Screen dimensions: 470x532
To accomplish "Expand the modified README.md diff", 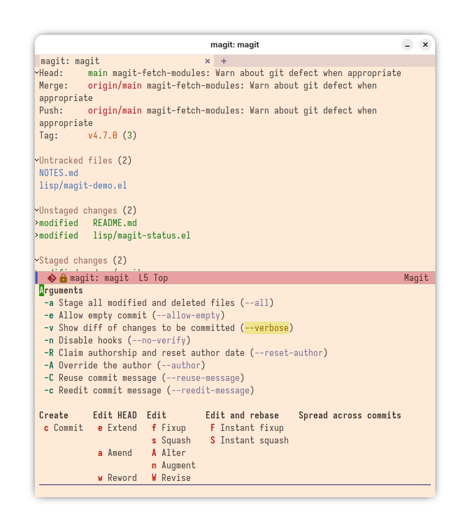I will pyautogui.click(x=36, y=223).
